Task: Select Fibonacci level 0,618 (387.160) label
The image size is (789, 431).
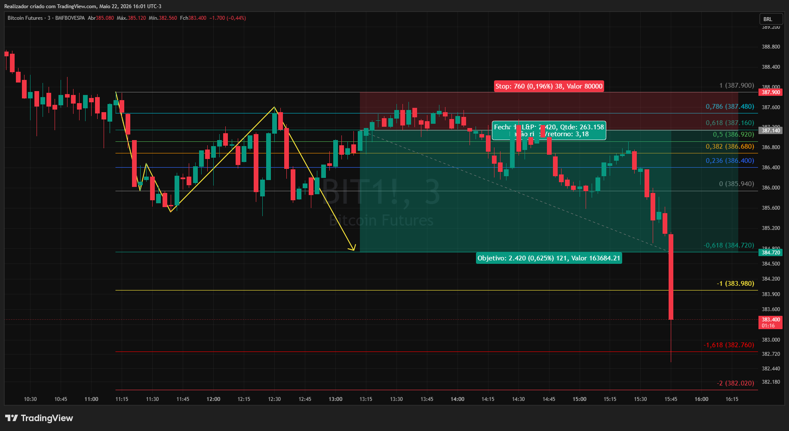Action: [x=730, y=123]
